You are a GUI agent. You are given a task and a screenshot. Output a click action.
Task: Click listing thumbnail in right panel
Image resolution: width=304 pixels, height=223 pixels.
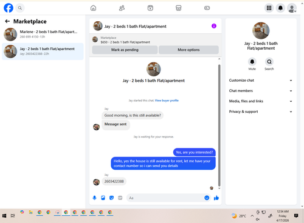pyautogui.click(x=261, y=30)
